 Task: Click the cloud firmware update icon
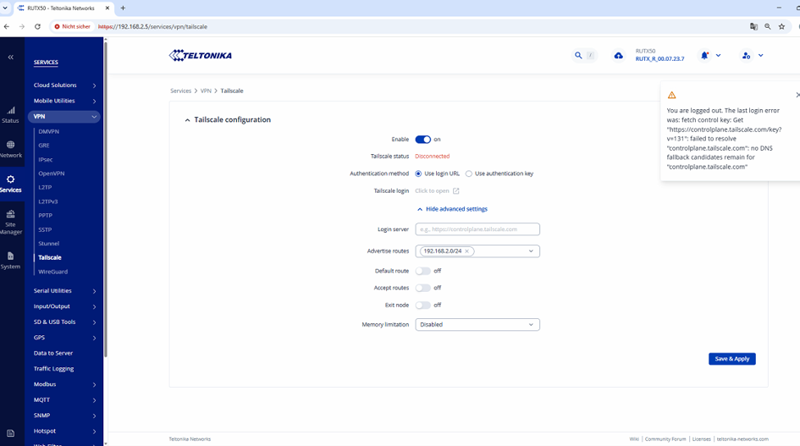[x=618, y=56]
